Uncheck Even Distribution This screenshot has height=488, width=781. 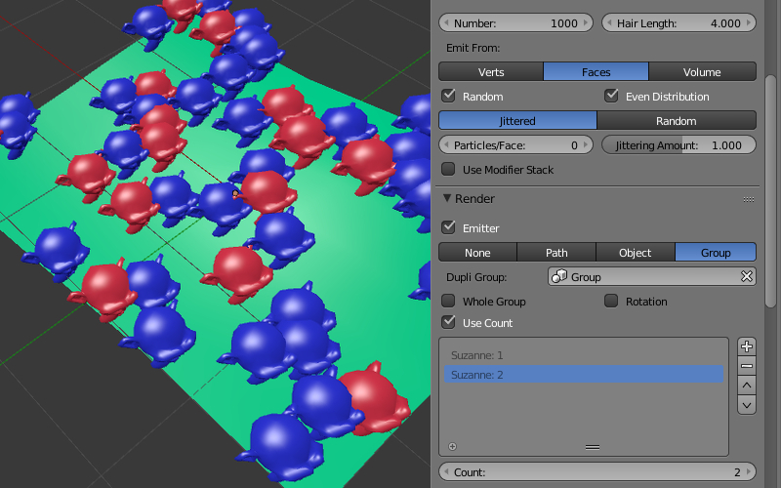(x=612, y=96)
